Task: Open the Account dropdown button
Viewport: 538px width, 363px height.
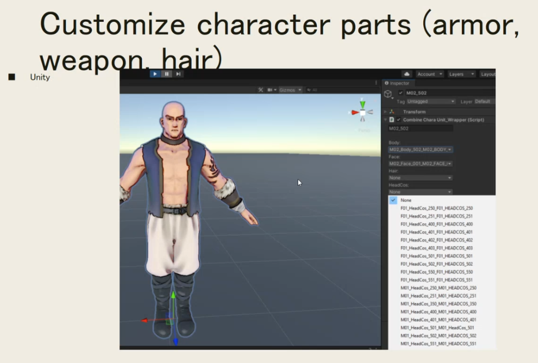Action: click(x=430, y=74)
